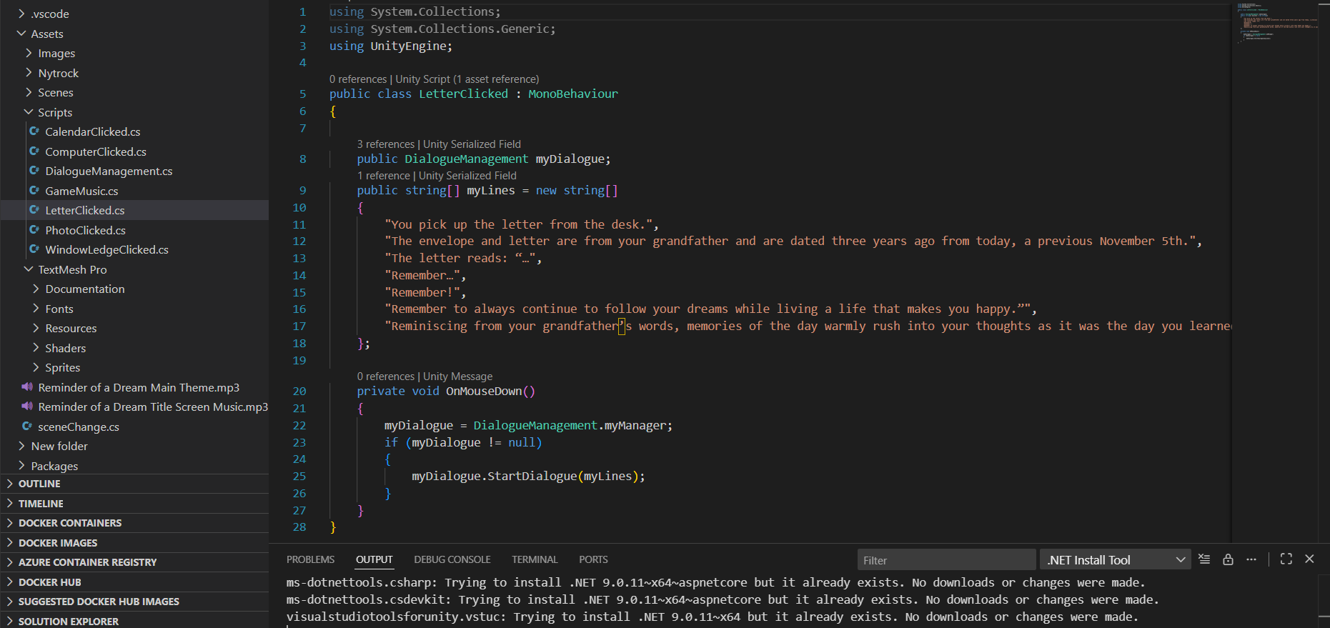Collapse the Assets folder
The height and width of the screenshot is (628, 1330).
tap(21, 34)
